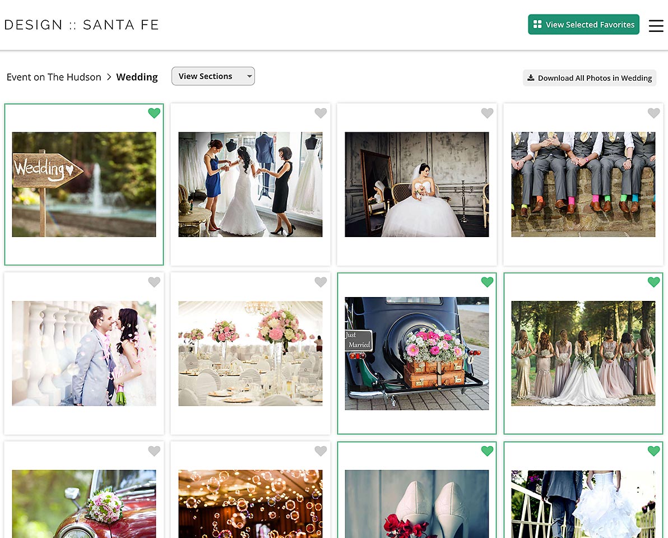Favorite the red car bouquet photo
Screen dimensions: 668x538
point(154,451)
